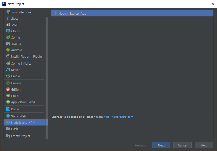Viewport: 217px width, 151px height.
Task: Select Spring Initializr generator
Action: point(21,63)
